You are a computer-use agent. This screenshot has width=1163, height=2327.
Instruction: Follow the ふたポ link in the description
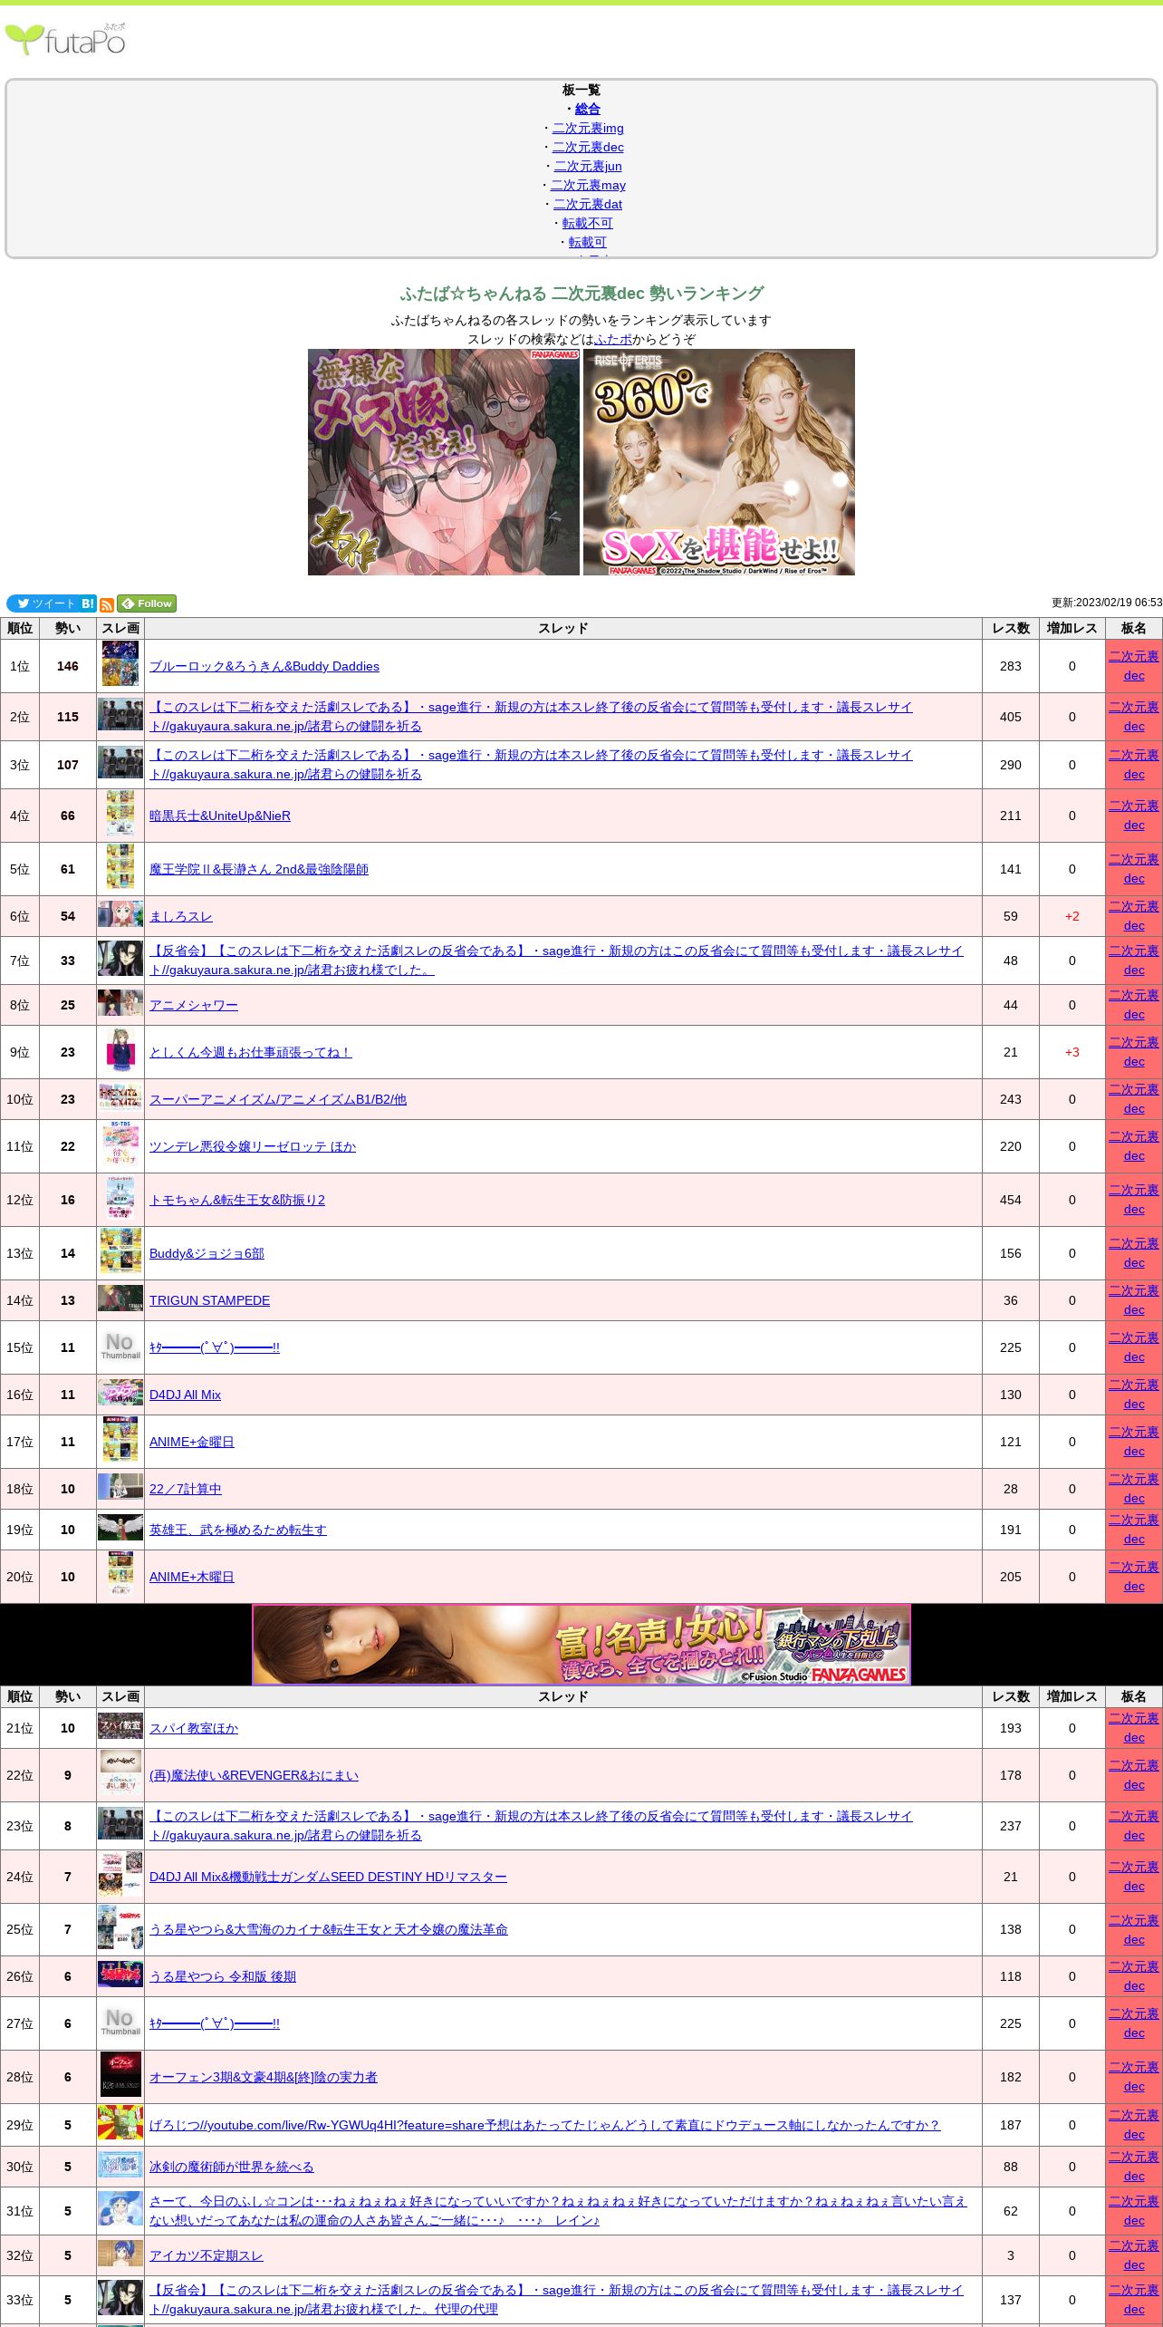tap(613, 339)
